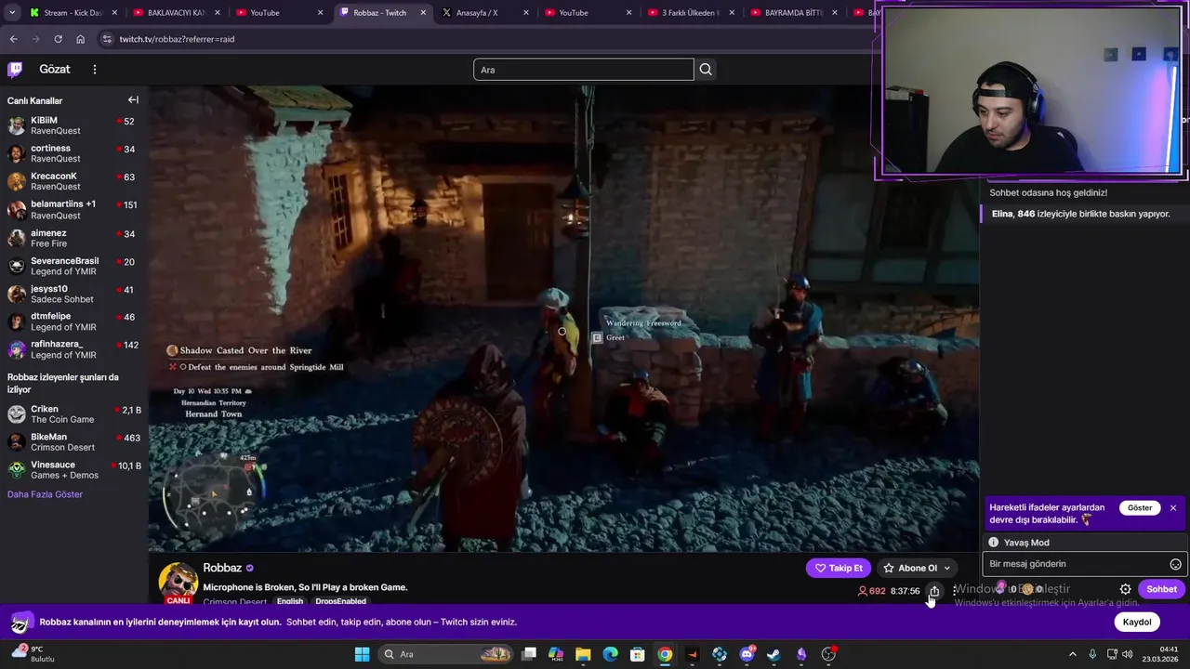Click the volume speaker tray icon

[x=1128, y=654]
